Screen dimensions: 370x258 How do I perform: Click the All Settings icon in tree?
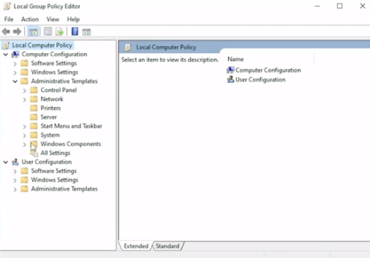(34, 153)
